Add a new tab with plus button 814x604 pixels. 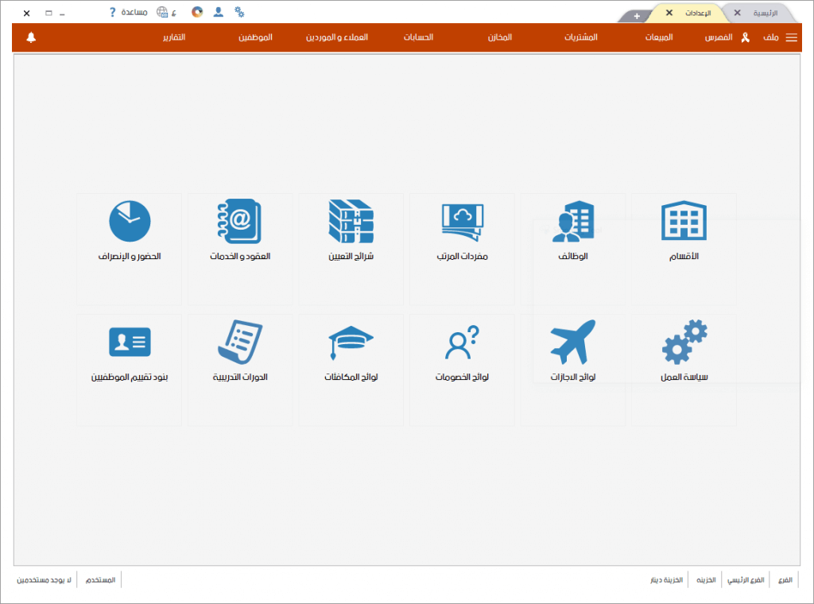[x=637, y=16]
